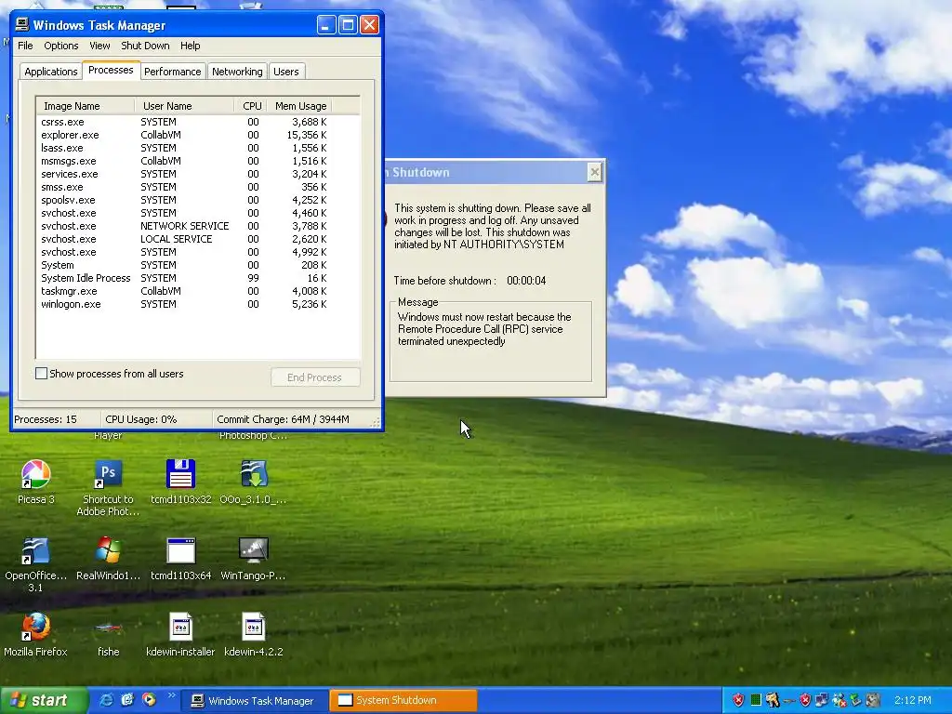Sort processes by User Name column

pyautogui.click(x=184, y=106)
